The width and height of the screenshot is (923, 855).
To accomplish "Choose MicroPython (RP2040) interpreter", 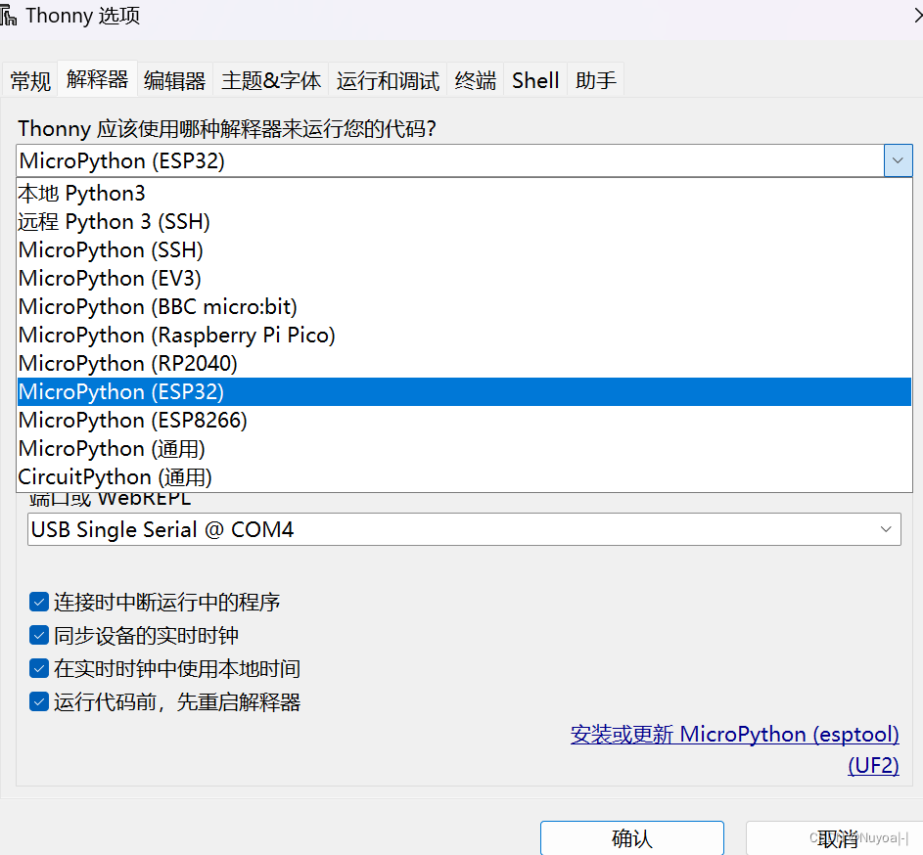I will [x=465, y=363].
